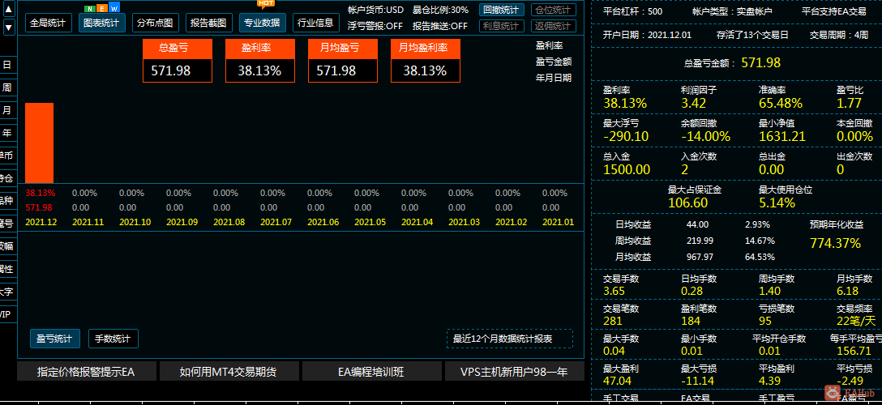Open the 分布点图 tab

click(156, 23)
